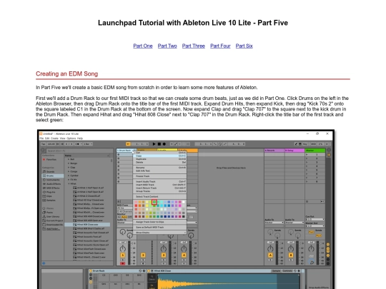Screen dimensions: 386x289
Task: Click the Ableton round Record button
Action: coord(164,144)
